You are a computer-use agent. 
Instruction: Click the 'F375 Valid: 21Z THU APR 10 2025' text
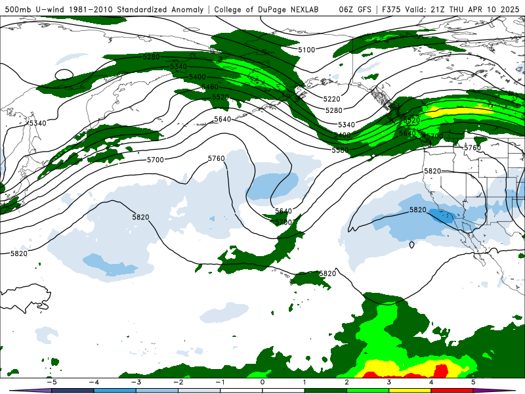(450, 9)
